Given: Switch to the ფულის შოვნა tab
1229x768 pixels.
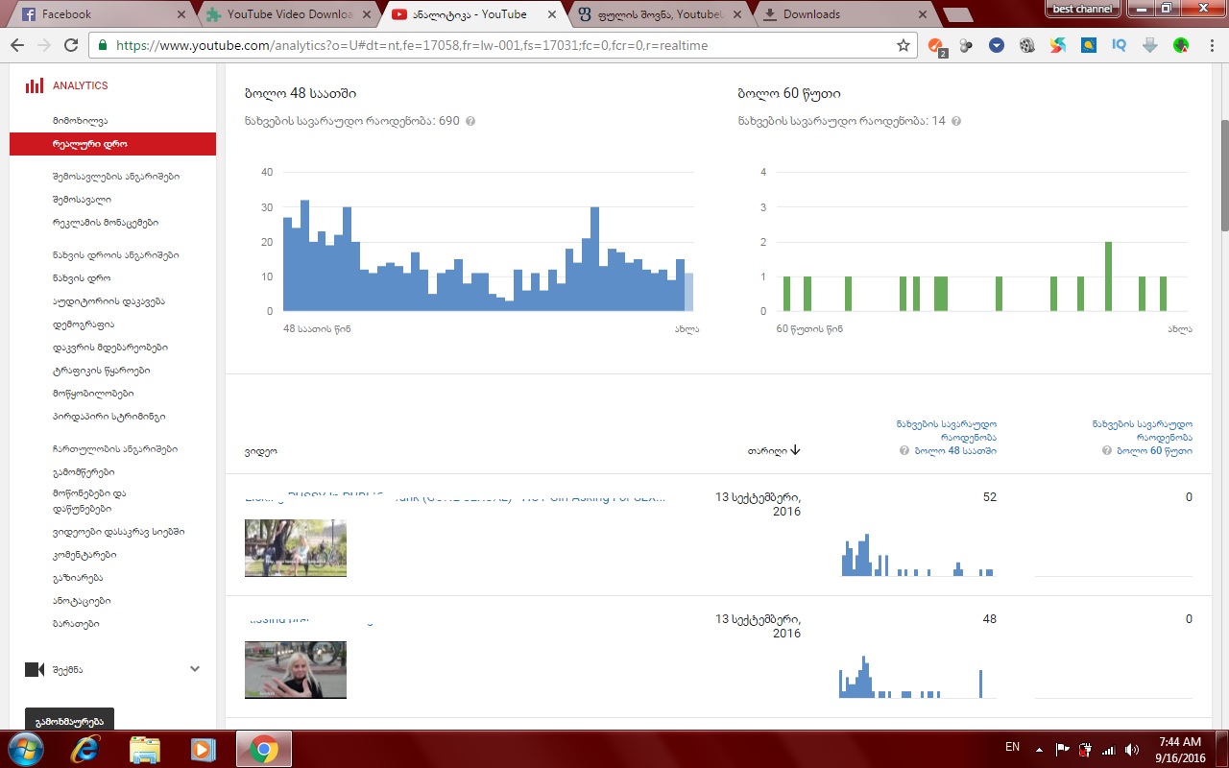Looking at the screenshot, I should tap(660, 14).
